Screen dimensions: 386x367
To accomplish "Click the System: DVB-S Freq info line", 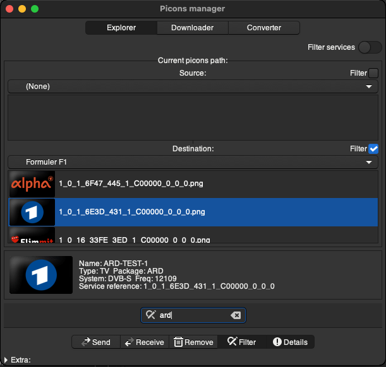I will click(128, 279).
